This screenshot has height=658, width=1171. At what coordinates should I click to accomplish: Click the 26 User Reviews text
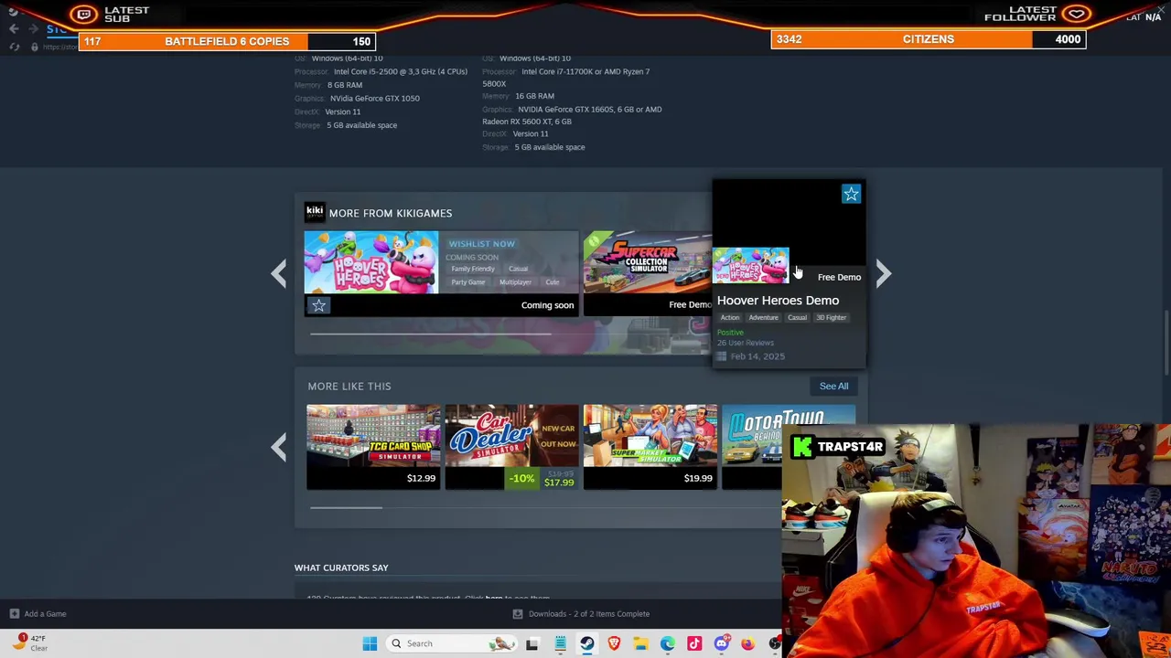(746, 343)
